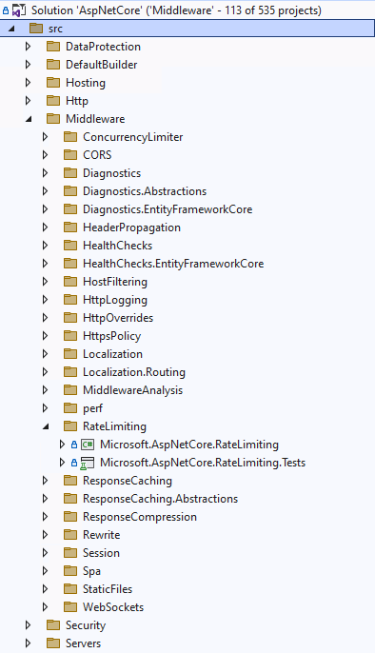Click the StaticFiles folder icon
This screenshot has width=375, height=653.
(x=70, y=589)
